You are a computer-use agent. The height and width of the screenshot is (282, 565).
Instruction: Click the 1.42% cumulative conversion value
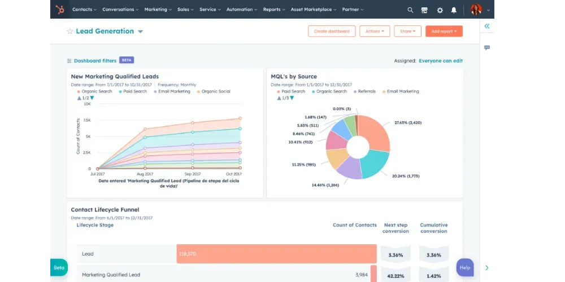(434, 276)
